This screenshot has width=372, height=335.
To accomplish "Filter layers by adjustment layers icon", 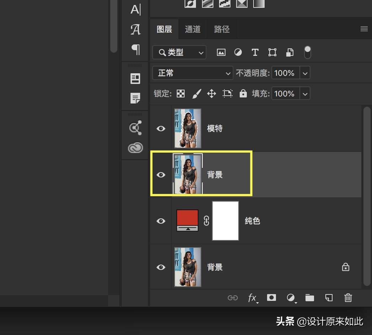I will [238, 52].
